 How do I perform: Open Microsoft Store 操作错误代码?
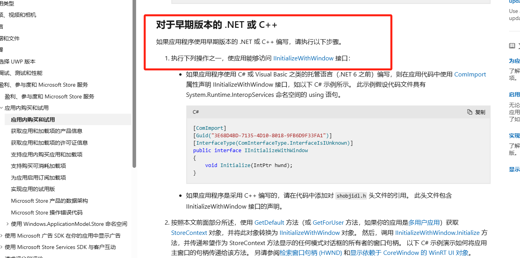pyautogui.click(x=47, y=213)
